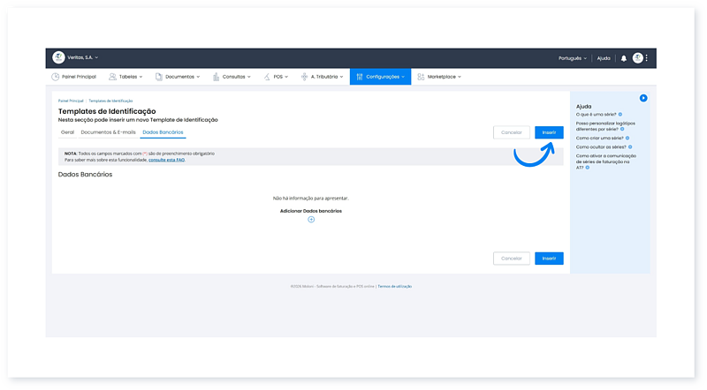Click the upper Inserir button
This screenshot has height=390, width=707.
[x=549, y=132]
